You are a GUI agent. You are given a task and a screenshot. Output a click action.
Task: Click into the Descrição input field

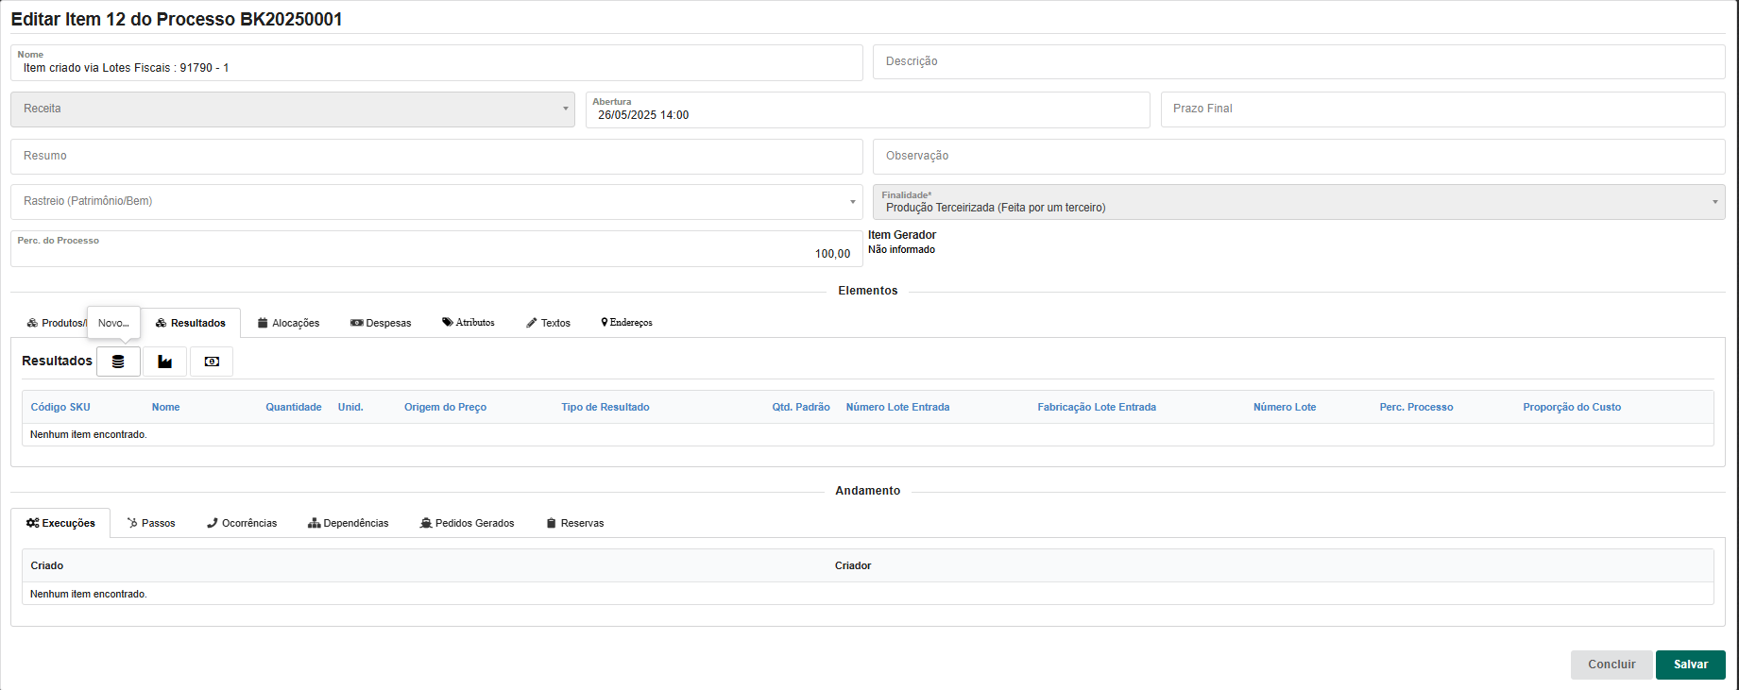coord(1298,61)
